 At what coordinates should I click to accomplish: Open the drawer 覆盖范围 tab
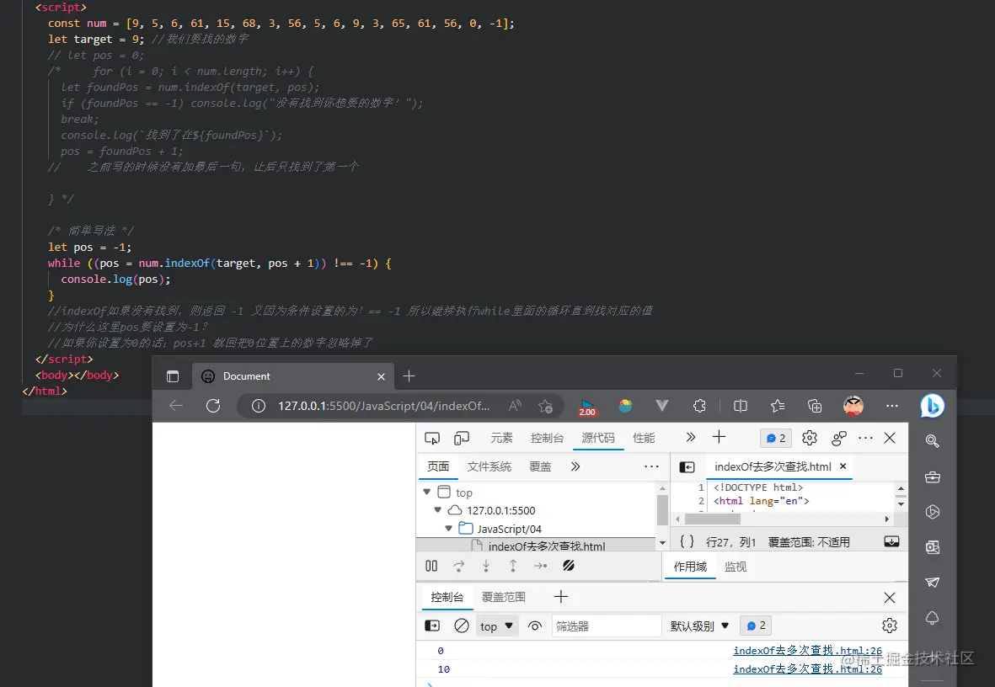tap(504, 597)
